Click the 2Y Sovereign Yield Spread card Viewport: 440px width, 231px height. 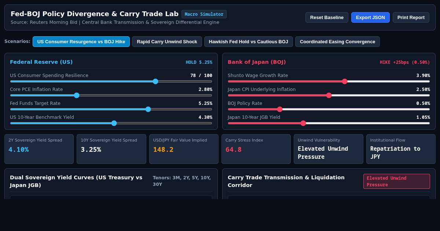pyautogui.click(x=39, y=149)
